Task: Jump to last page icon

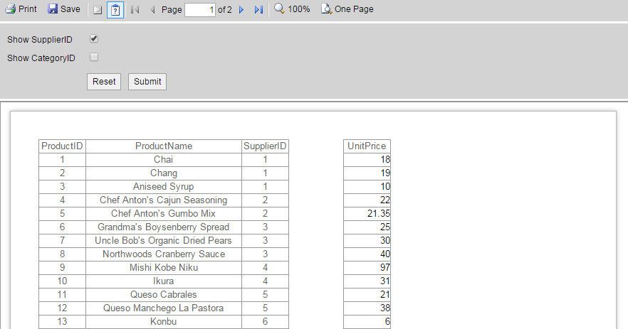Action: (x=258, y=10)
